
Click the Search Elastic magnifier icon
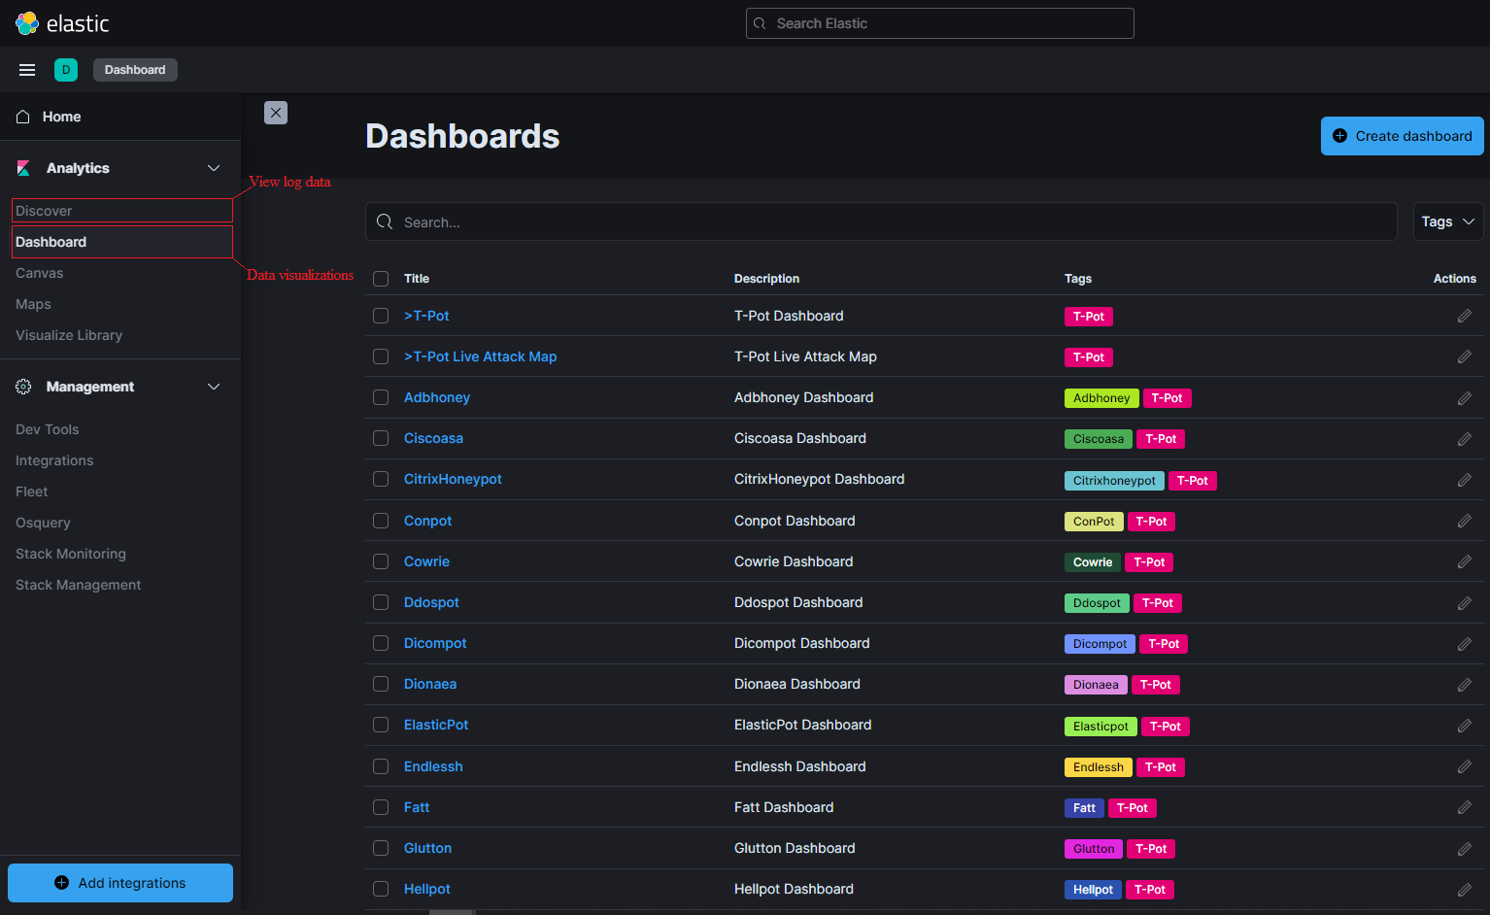click(760, 23)
